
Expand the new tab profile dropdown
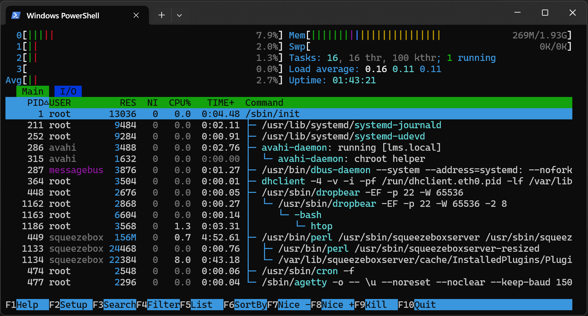coord(179,15)
